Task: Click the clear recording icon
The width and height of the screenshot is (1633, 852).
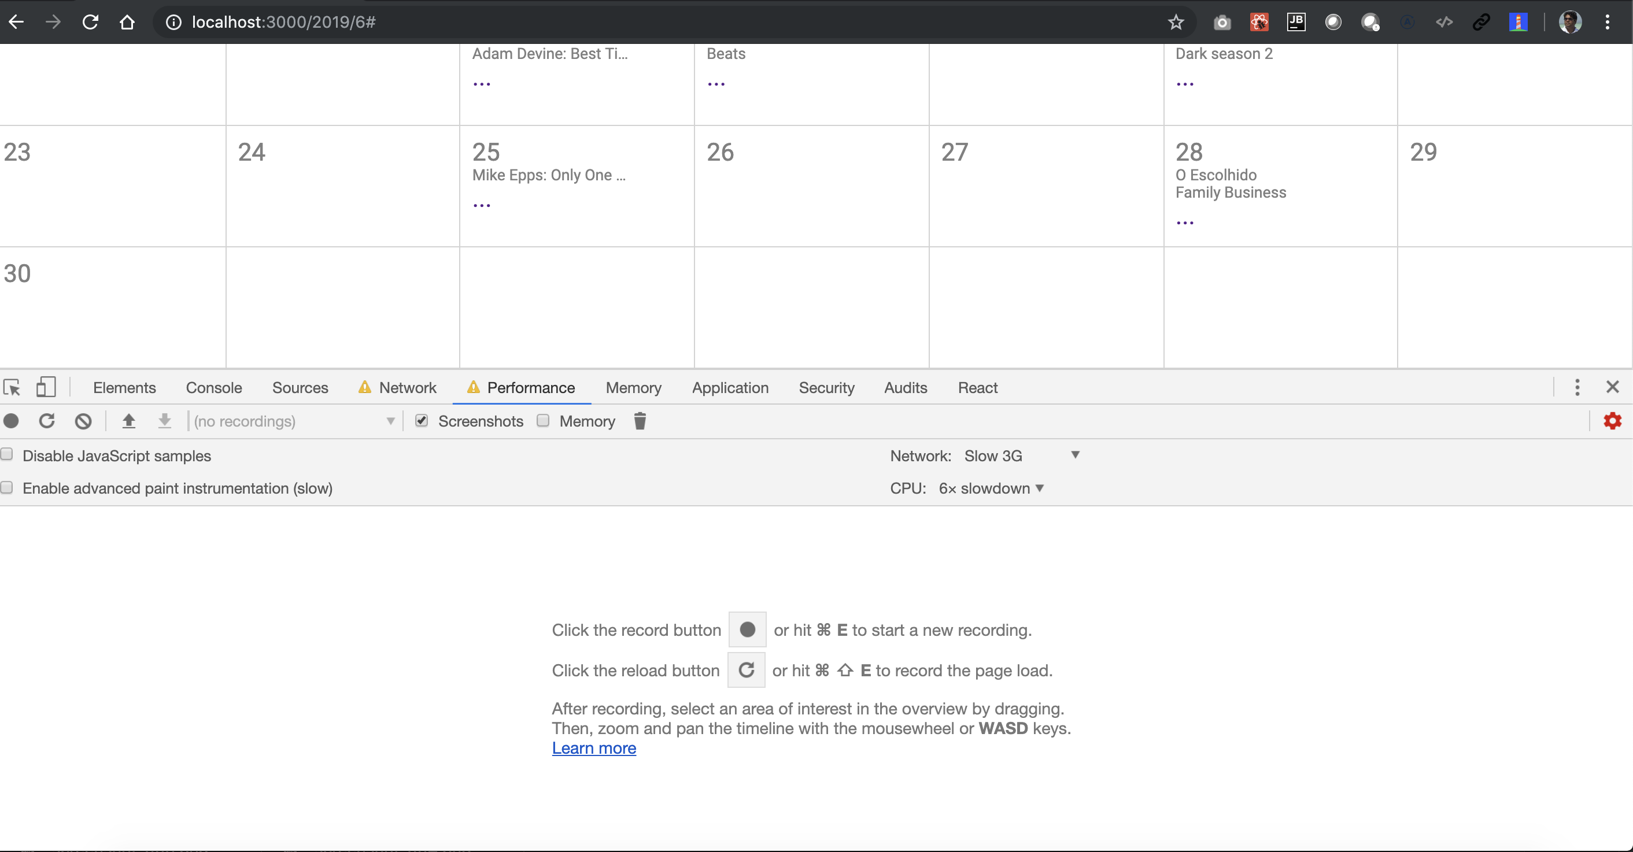Action: [x=83, y=421]
